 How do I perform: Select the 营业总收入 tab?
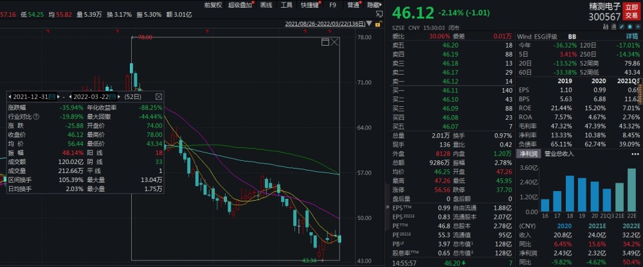coord(559,154)
